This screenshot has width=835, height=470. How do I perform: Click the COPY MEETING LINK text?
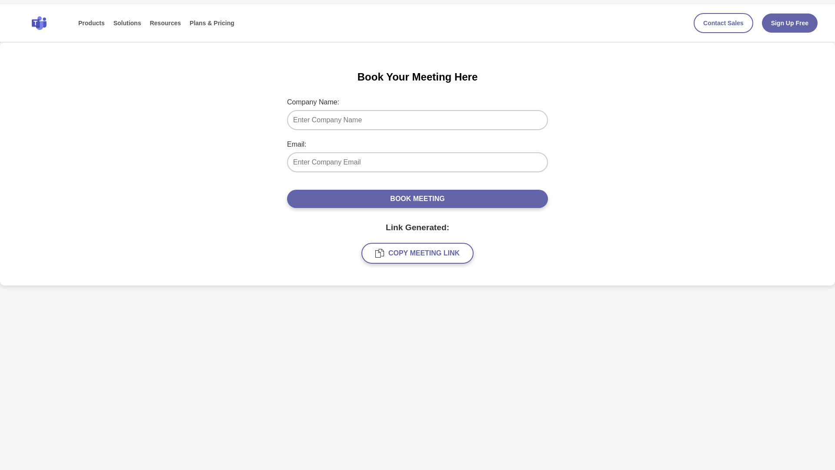point(424,253)
